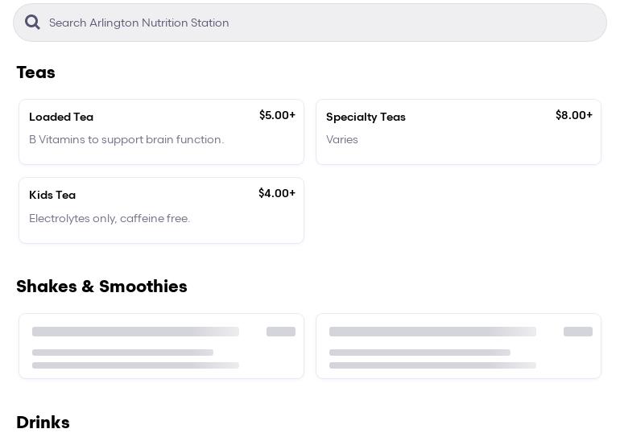Click the "Varies" description text

coord(342,139)
